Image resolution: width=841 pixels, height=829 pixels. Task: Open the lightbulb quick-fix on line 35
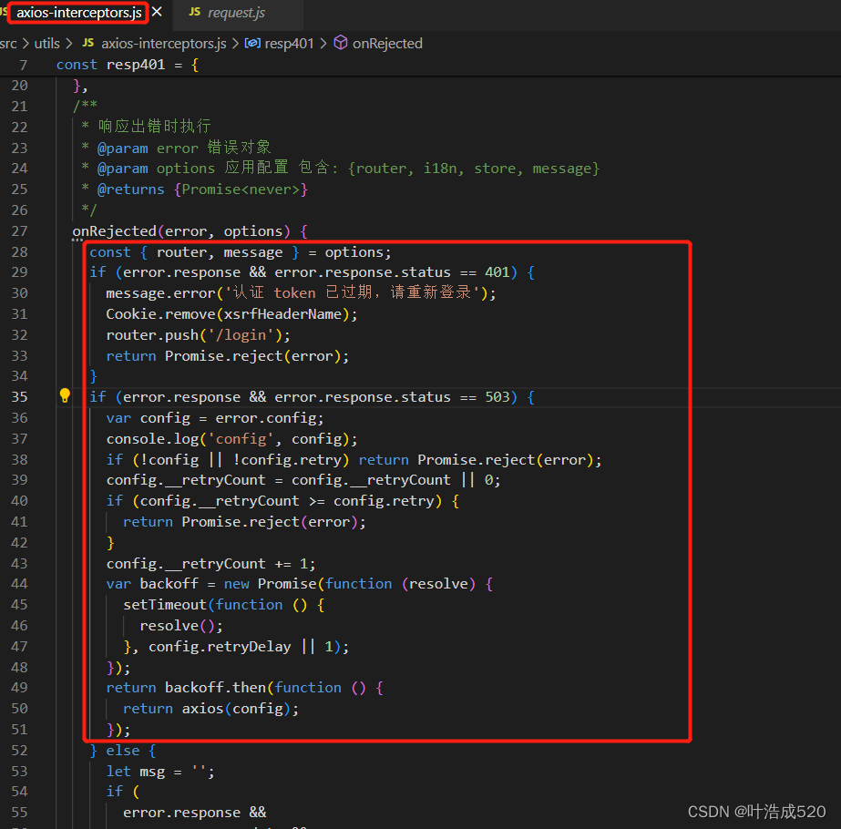(x=65, y=395)
